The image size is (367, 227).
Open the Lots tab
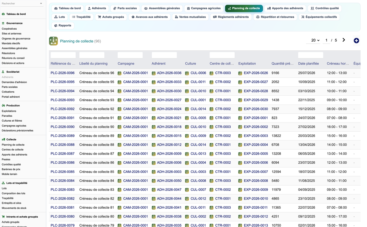coord(60,17)
